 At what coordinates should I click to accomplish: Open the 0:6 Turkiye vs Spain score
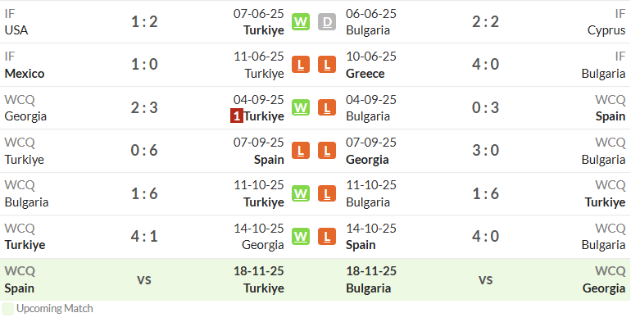click(144, 151)
